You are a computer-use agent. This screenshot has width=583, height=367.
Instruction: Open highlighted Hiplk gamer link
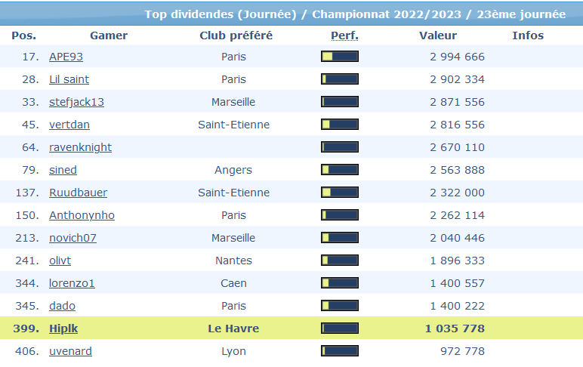click(x=63, y=328)
